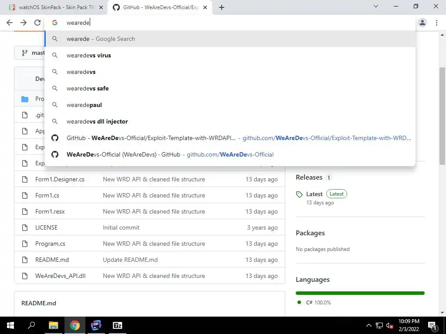Click the muted volume tray icon
Image resolution: width=446 pixels, height=334 pixels.
click(x=389, y=326)
